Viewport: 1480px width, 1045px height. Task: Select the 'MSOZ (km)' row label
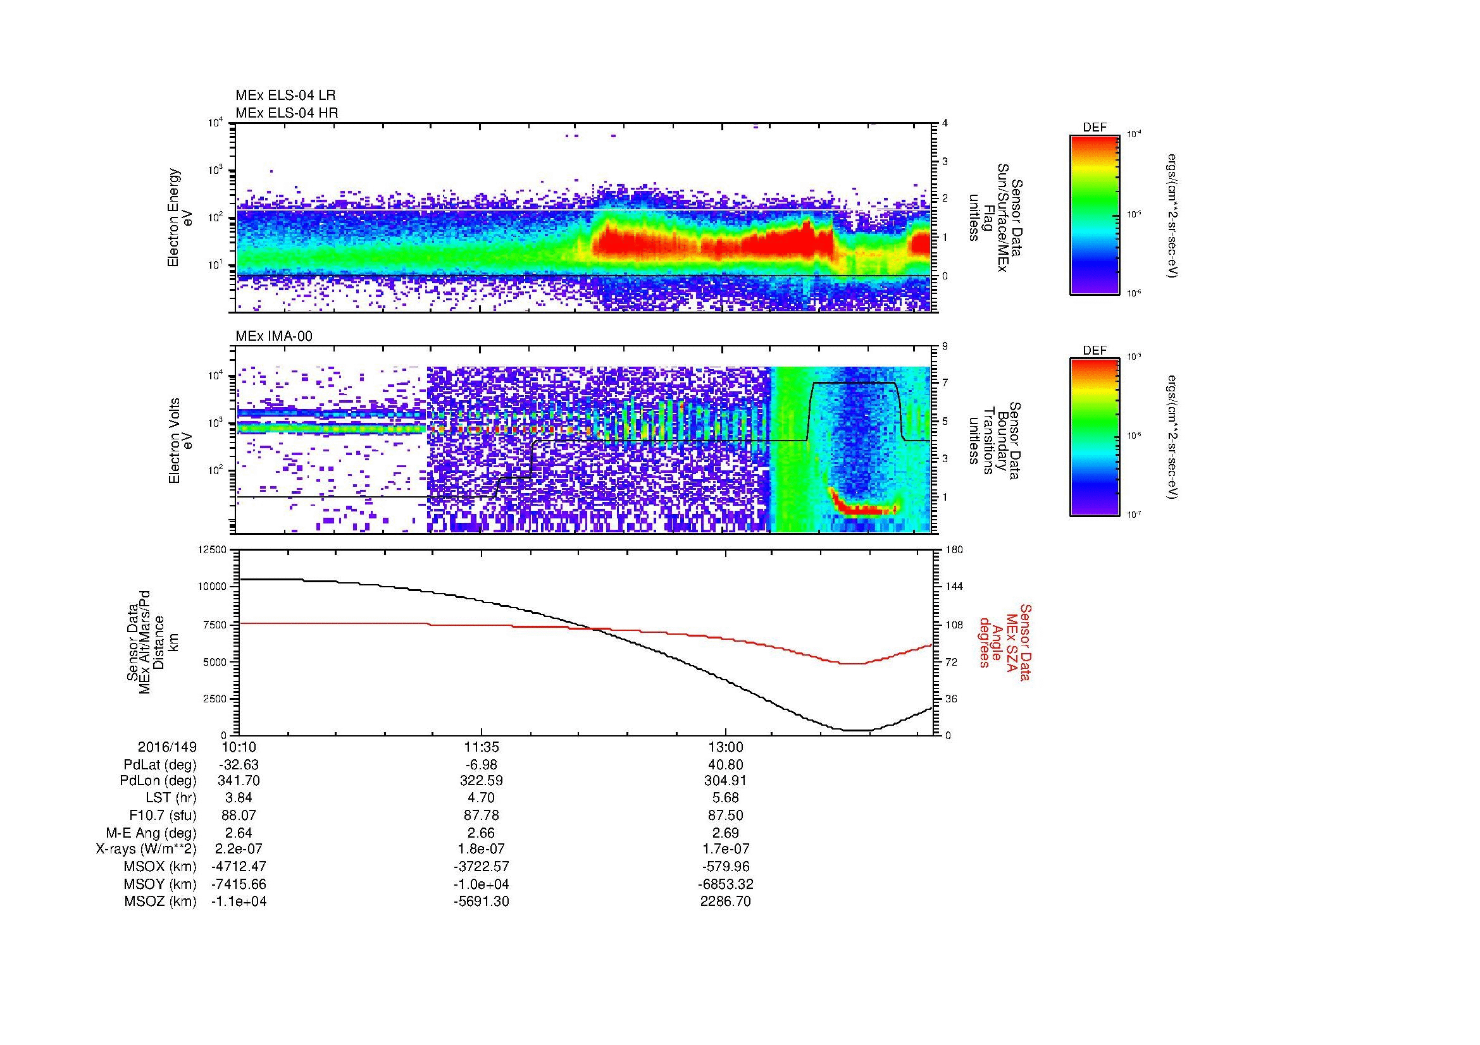click(x=160, y=901)
